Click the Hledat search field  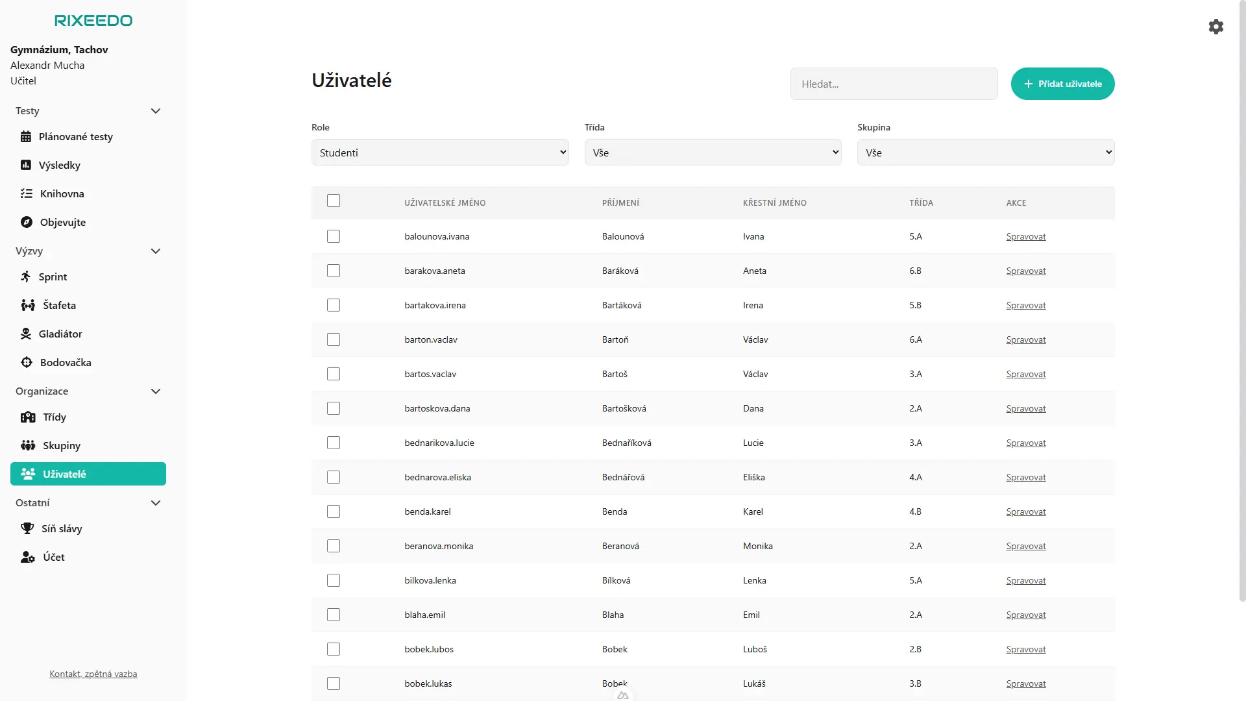[894, 84]
